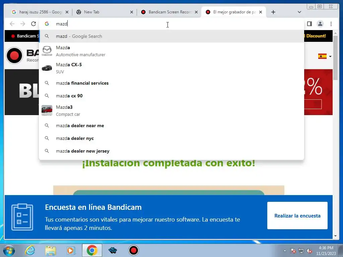Image resolution: width=343 pixels, height=257 pixels.
Task: Click the Mazda CX-5 car thumbnail
Action: click(x=47, y=68)
